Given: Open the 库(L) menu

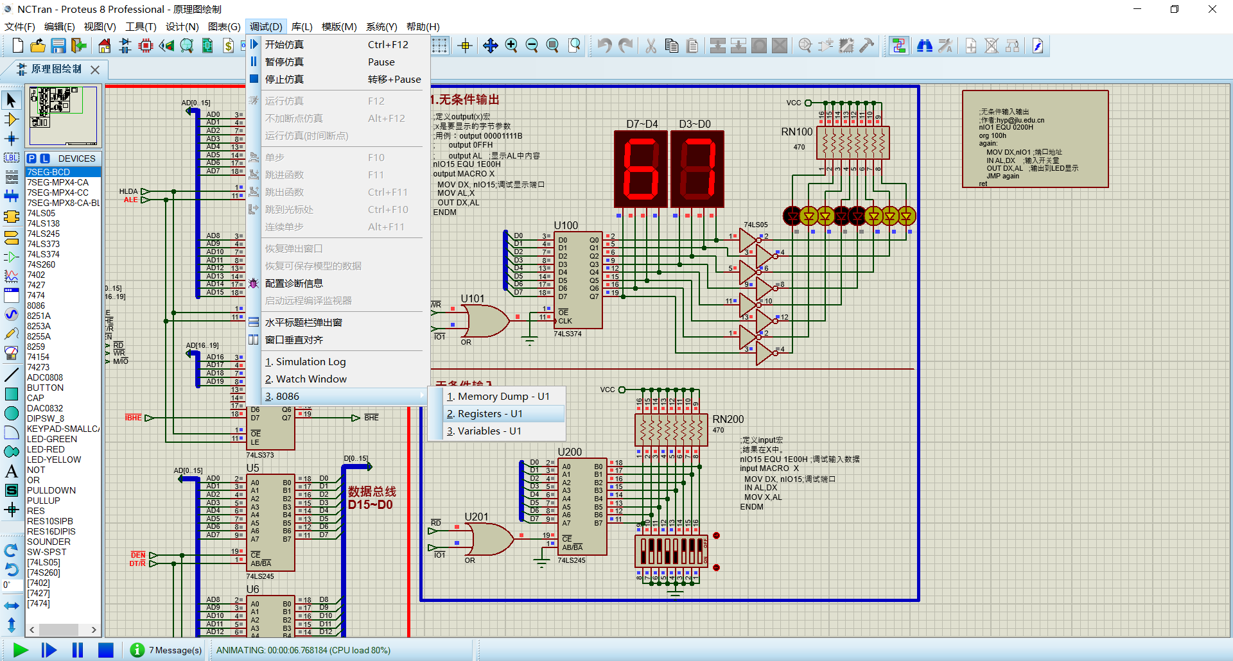Looking at the screenshot, I should [301, 26].
